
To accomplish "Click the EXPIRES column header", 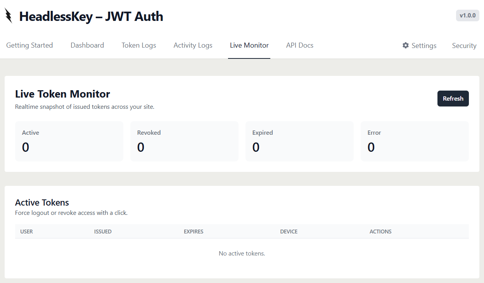I will pos(194,231).
